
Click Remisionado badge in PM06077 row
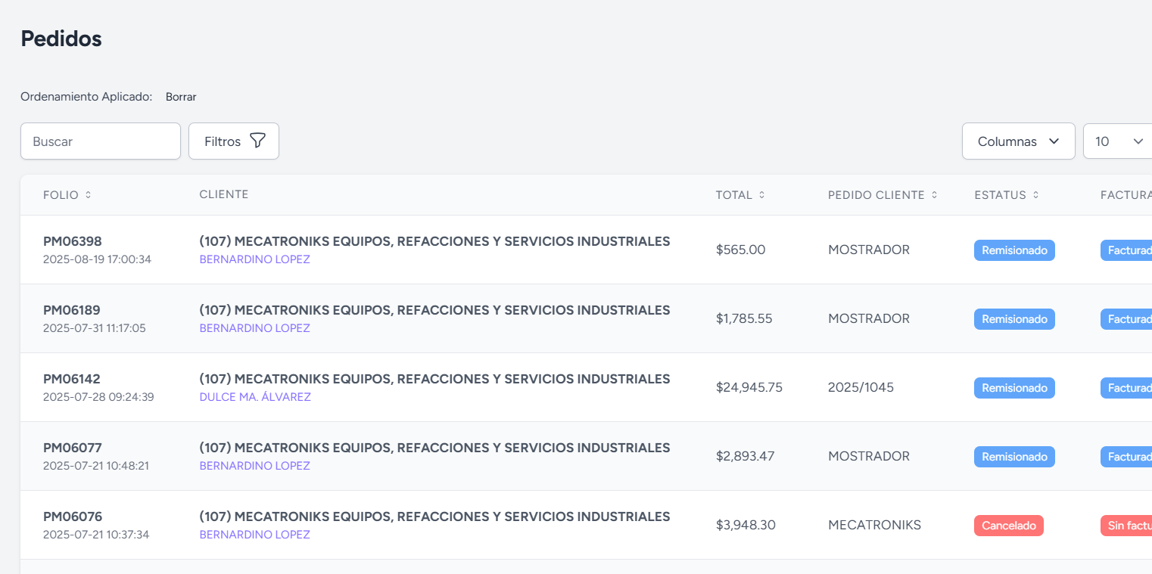1014,457
